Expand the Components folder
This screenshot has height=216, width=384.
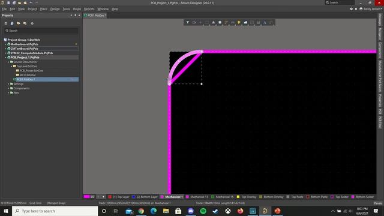tap(8, 88)
